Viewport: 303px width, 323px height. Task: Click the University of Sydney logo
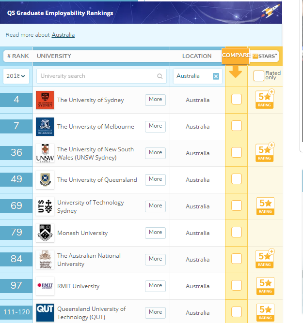[45, 100]
